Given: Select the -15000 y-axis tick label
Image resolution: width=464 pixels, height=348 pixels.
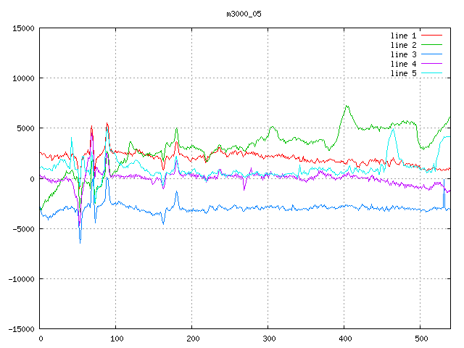Looking at the screenshot, I should coord(21,329).
